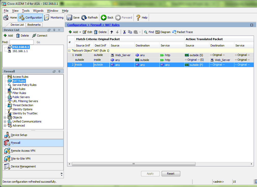The width and height of the screenshot is (257, 187).
Task: Move selected rule up
Action: point(112,32)
